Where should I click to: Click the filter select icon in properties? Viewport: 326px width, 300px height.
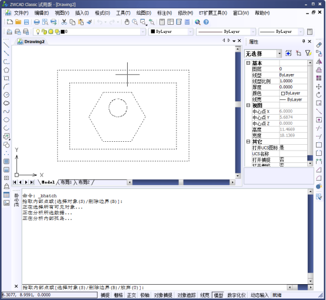(x=308, y=54)
